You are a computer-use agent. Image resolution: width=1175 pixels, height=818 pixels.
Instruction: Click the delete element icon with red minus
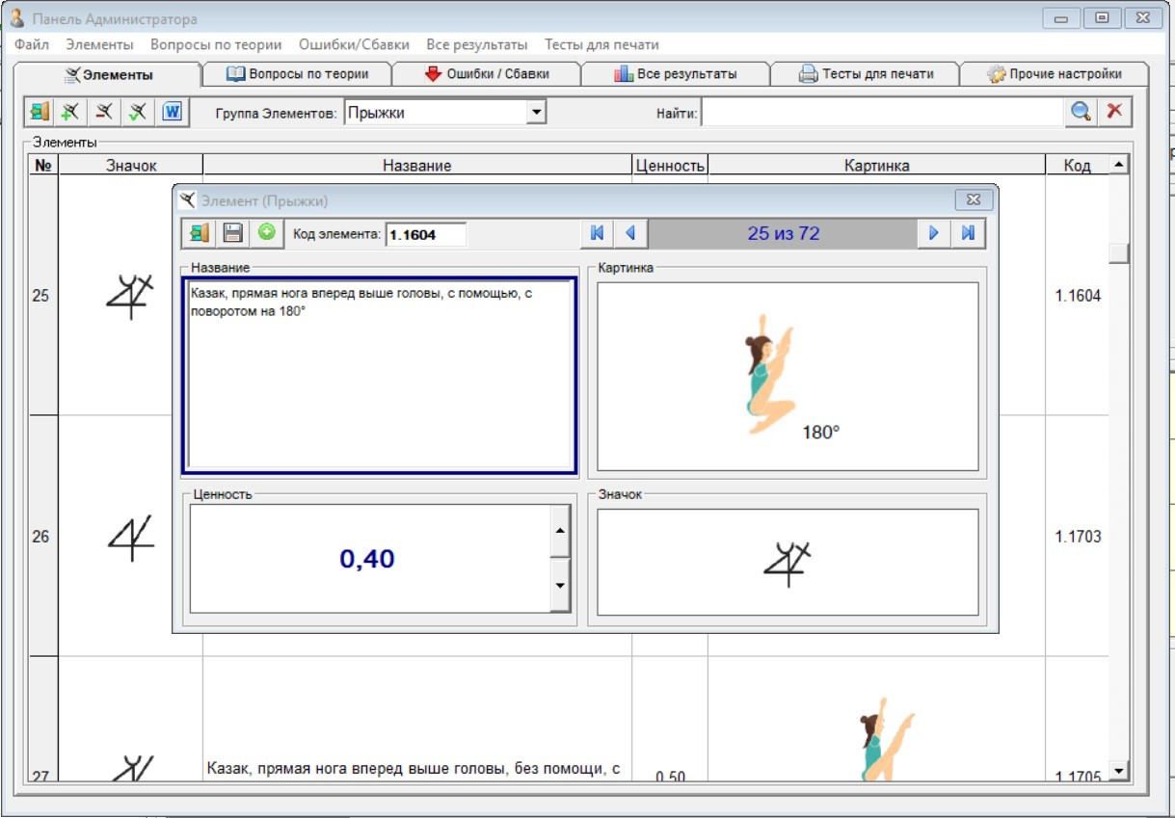(x=104, y=112)
